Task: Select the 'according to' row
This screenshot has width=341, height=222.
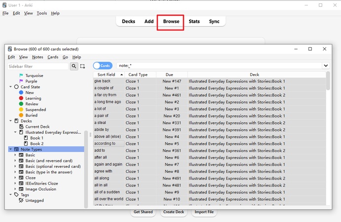Action: pyautogui.click(x=209, y=144)
